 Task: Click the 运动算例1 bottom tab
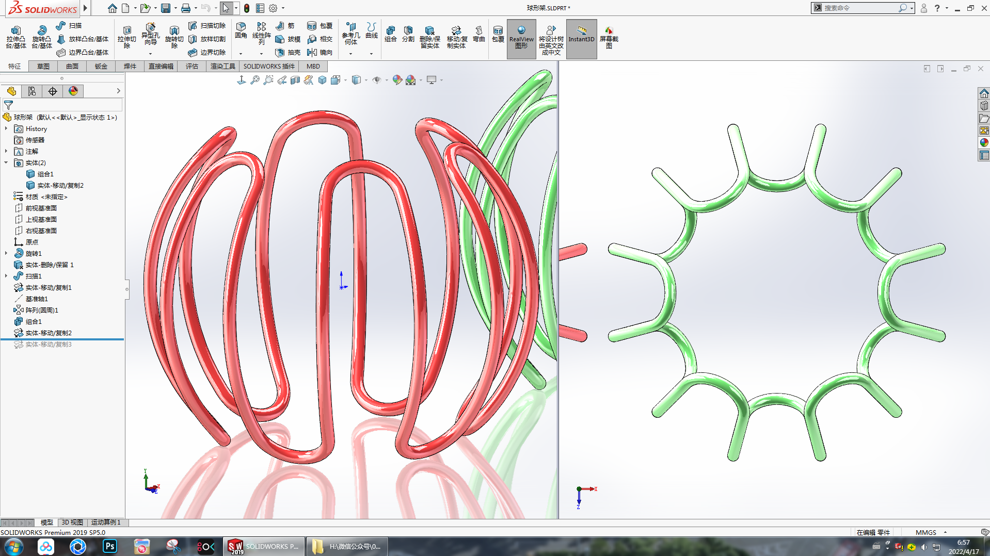point(106,522)
